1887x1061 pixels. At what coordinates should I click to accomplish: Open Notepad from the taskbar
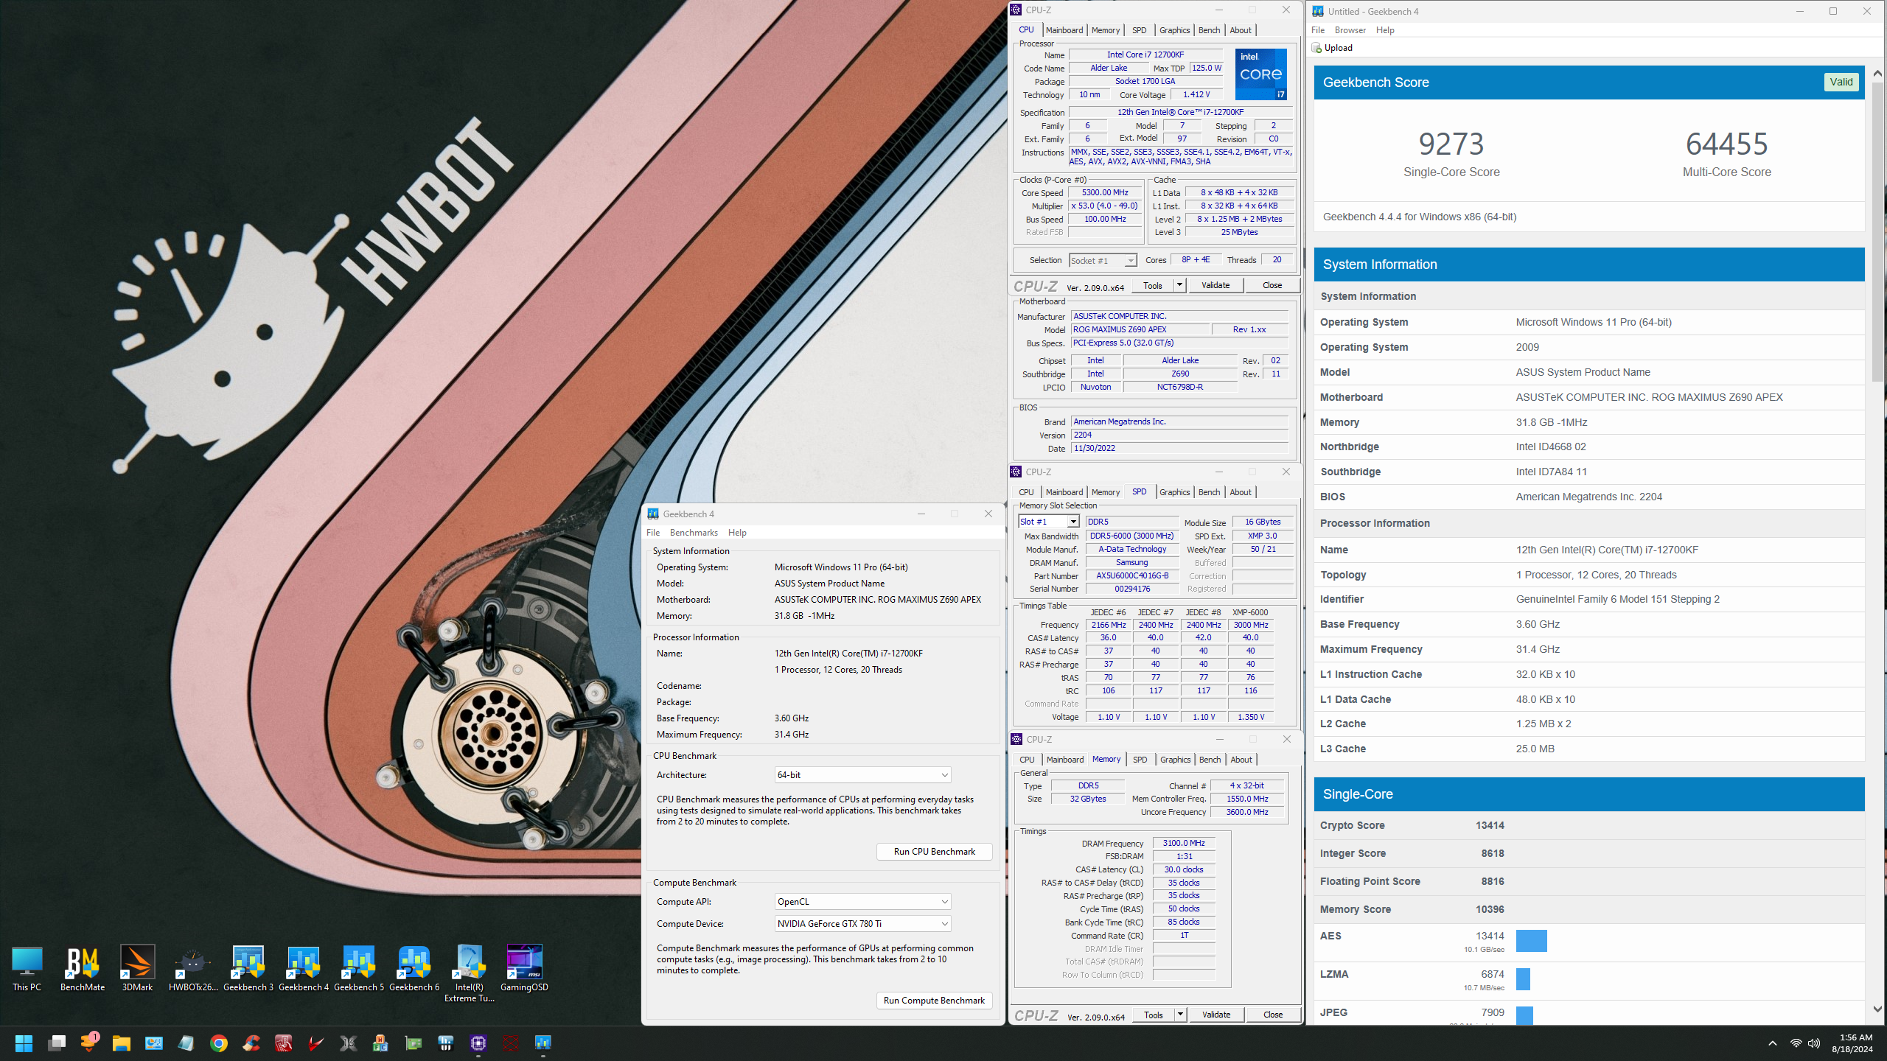pyautogui.click(x=186, y=1043)
